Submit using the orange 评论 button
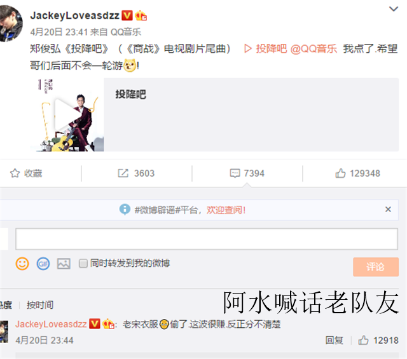Screen dimensions: 407x359 tap(376, 267)
